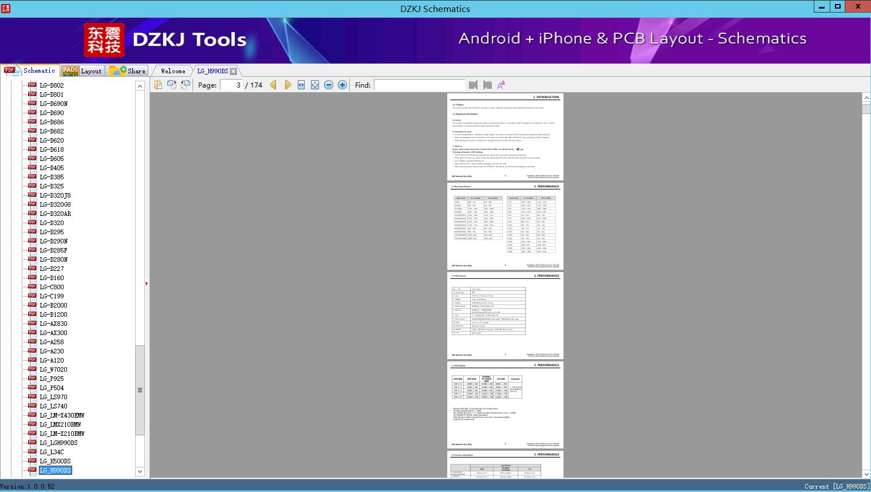Click the DZKJ red logo in banner

(x=104, y=40)
